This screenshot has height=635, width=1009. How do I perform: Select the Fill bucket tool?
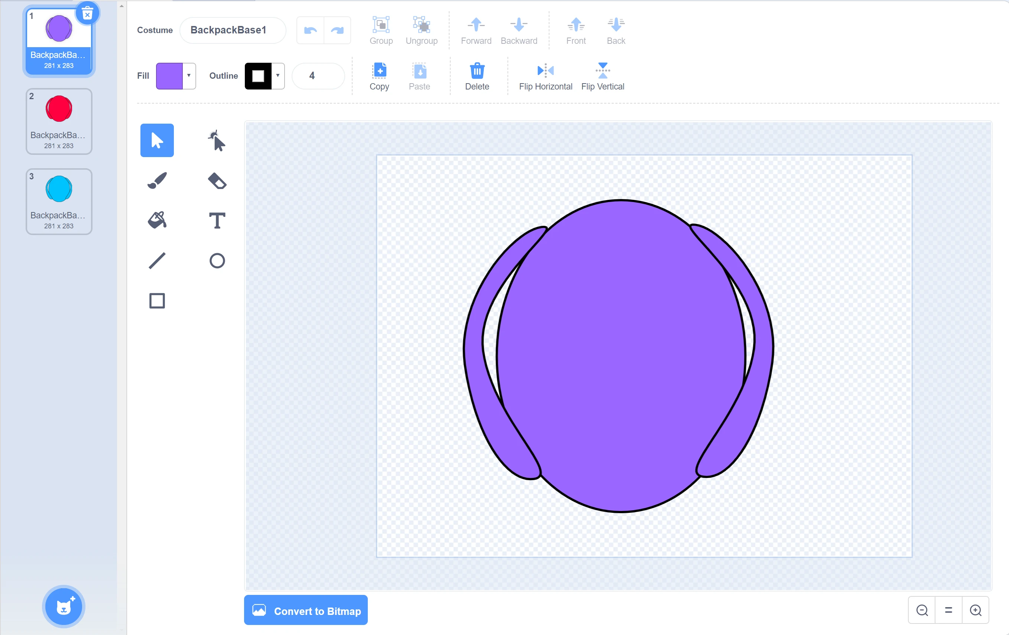pyautogui.click(x=157, y=221)
